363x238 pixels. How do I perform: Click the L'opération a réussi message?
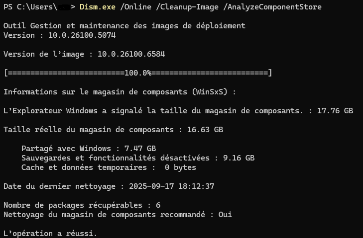coord(50,234)
